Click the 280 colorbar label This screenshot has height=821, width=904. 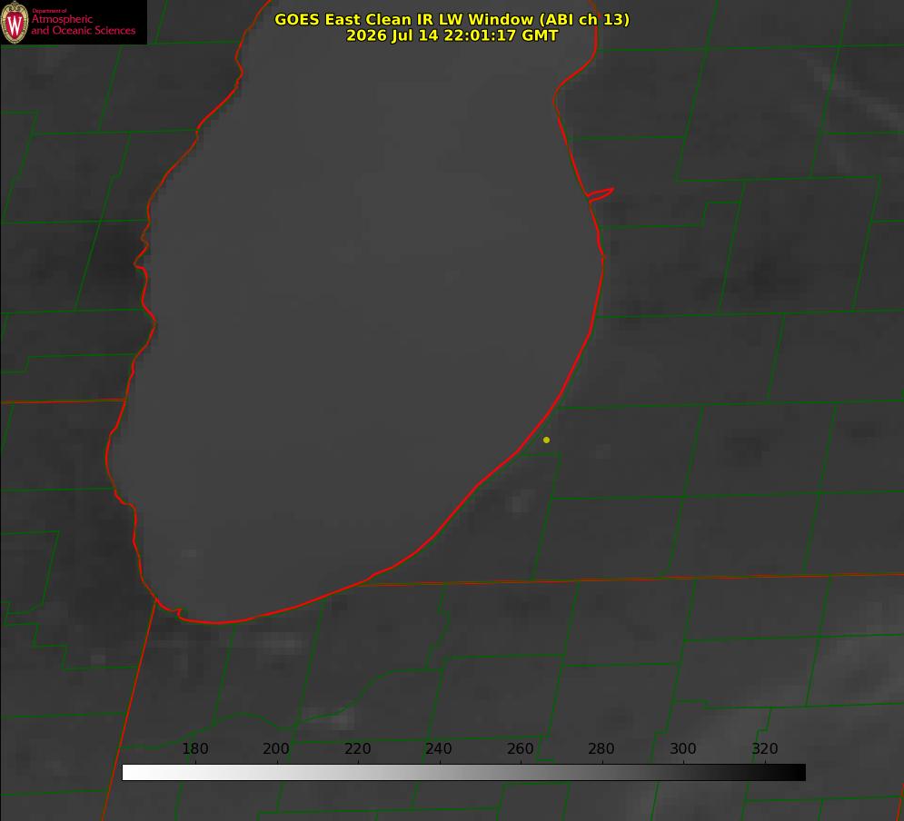point(601,748)
